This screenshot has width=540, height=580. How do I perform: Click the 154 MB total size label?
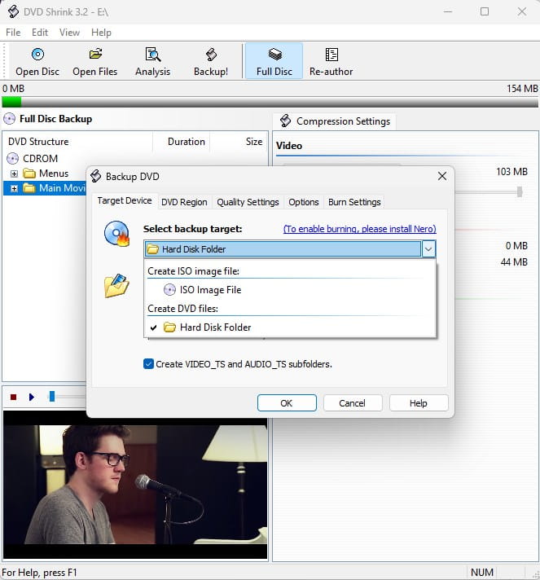[522, 89]
